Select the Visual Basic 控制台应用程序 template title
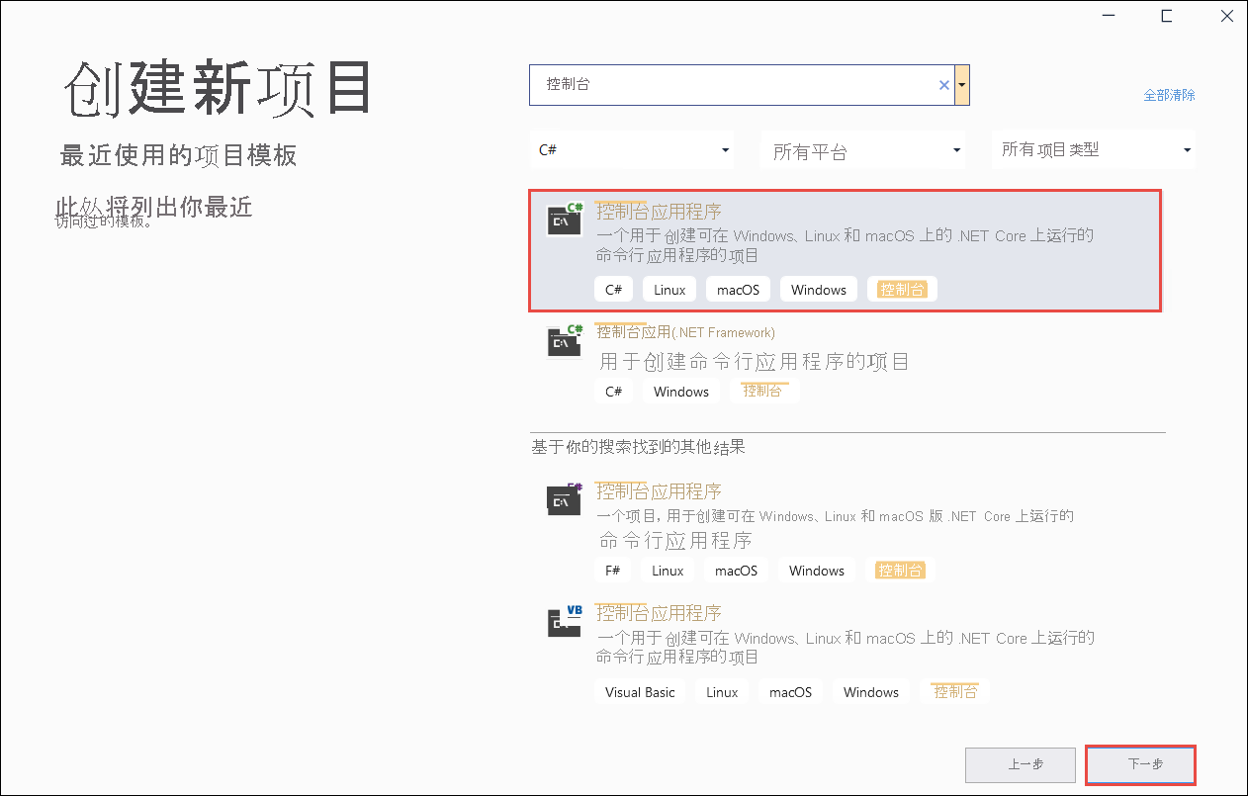 tap(659, 613)
